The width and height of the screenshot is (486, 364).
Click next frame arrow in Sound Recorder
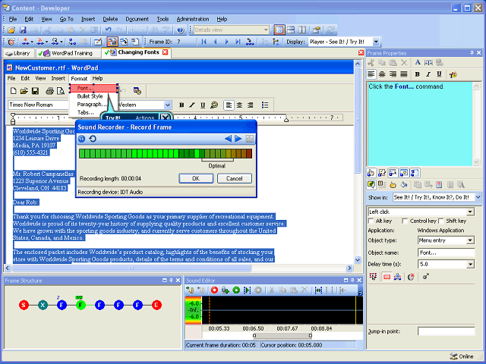238,139
